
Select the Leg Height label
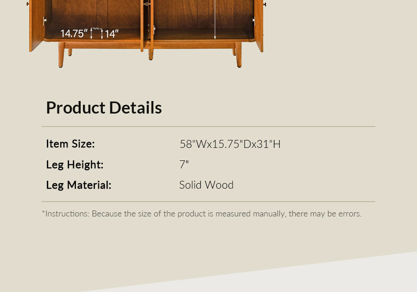(x=75, y=165)
